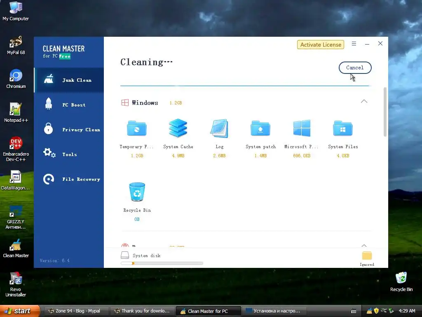Image resolution: width=422 pixels, height=317 pixels.
Task: Click the yellow shield tray icon
Action: click(x=376, y=311)
